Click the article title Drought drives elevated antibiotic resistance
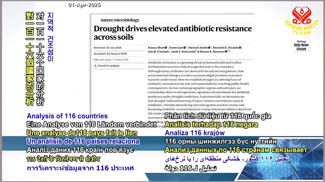The height and width of the screenshot is (182, 325). (173, 33)
